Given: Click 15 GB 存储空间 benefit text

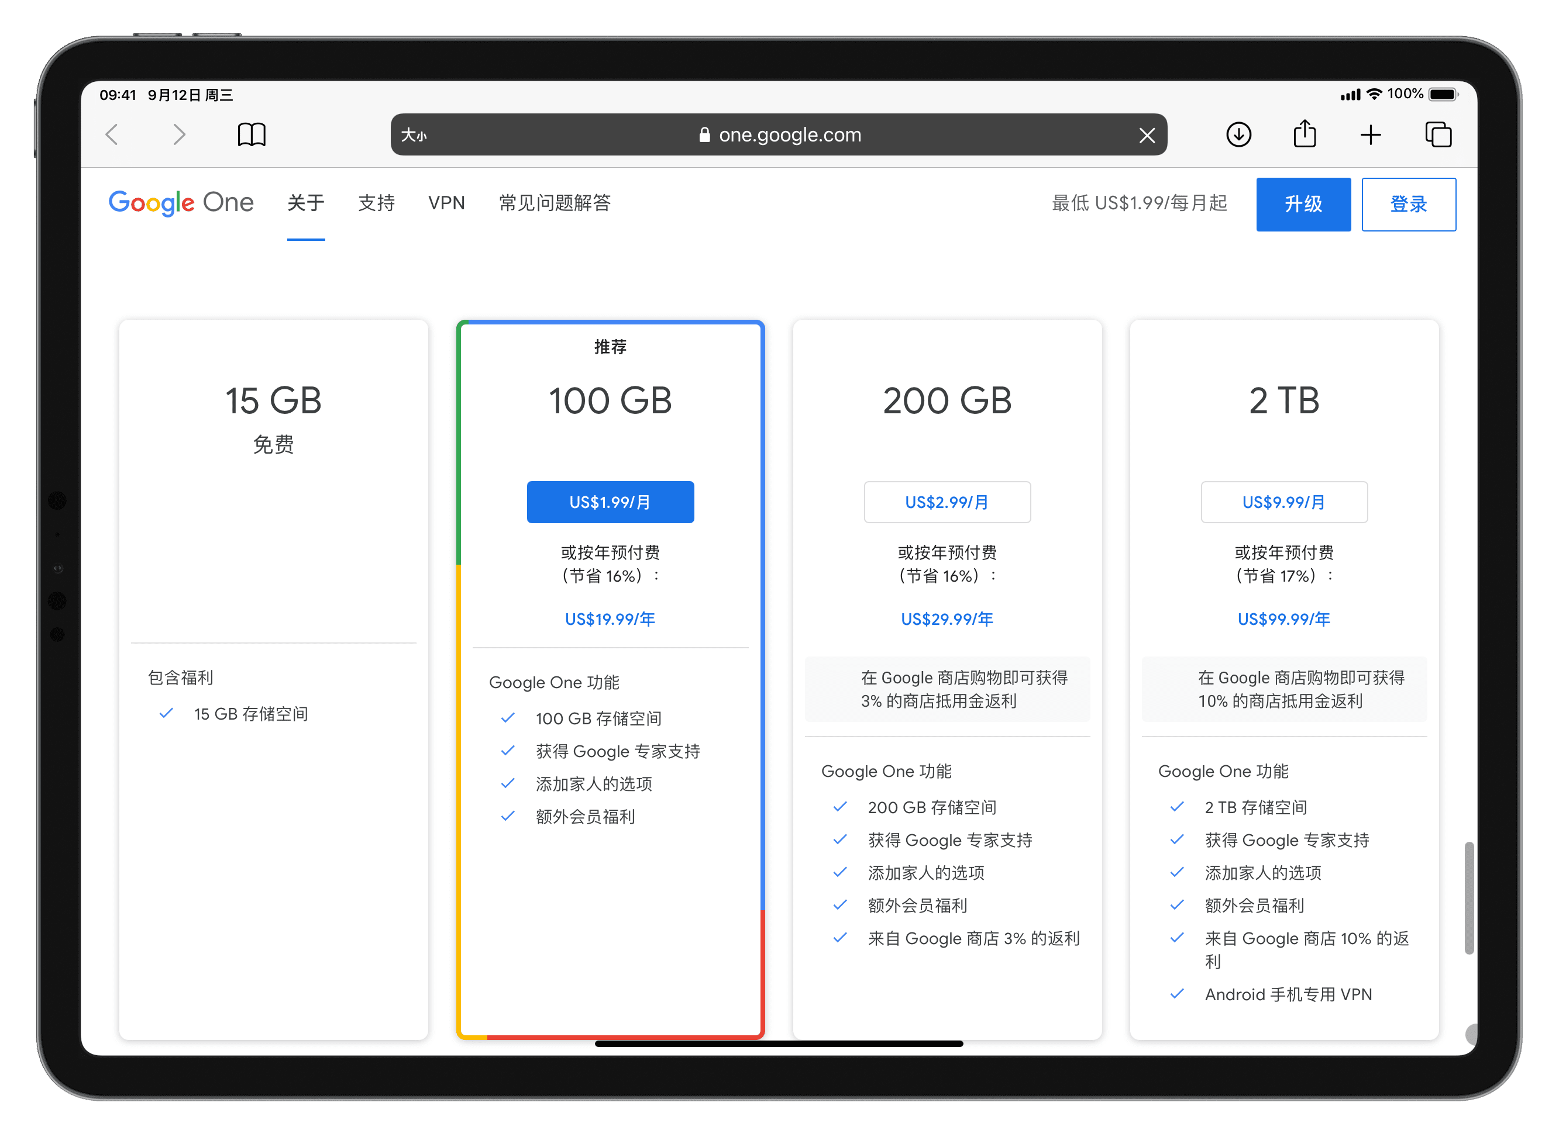Looking at the screenshot, I should click(x=250, y=714).
